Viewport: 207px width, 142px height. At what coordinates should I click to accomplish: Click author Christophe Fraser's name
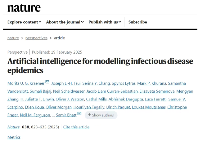[x=177, y=107]
